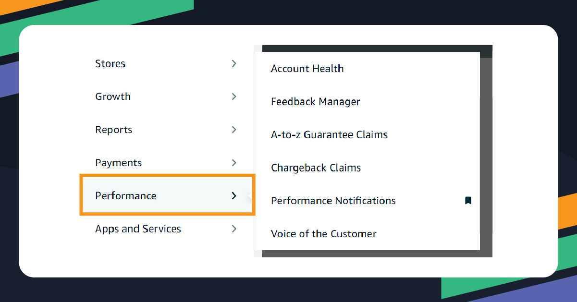Expand the Performance menu chevron

pos(234,196)
